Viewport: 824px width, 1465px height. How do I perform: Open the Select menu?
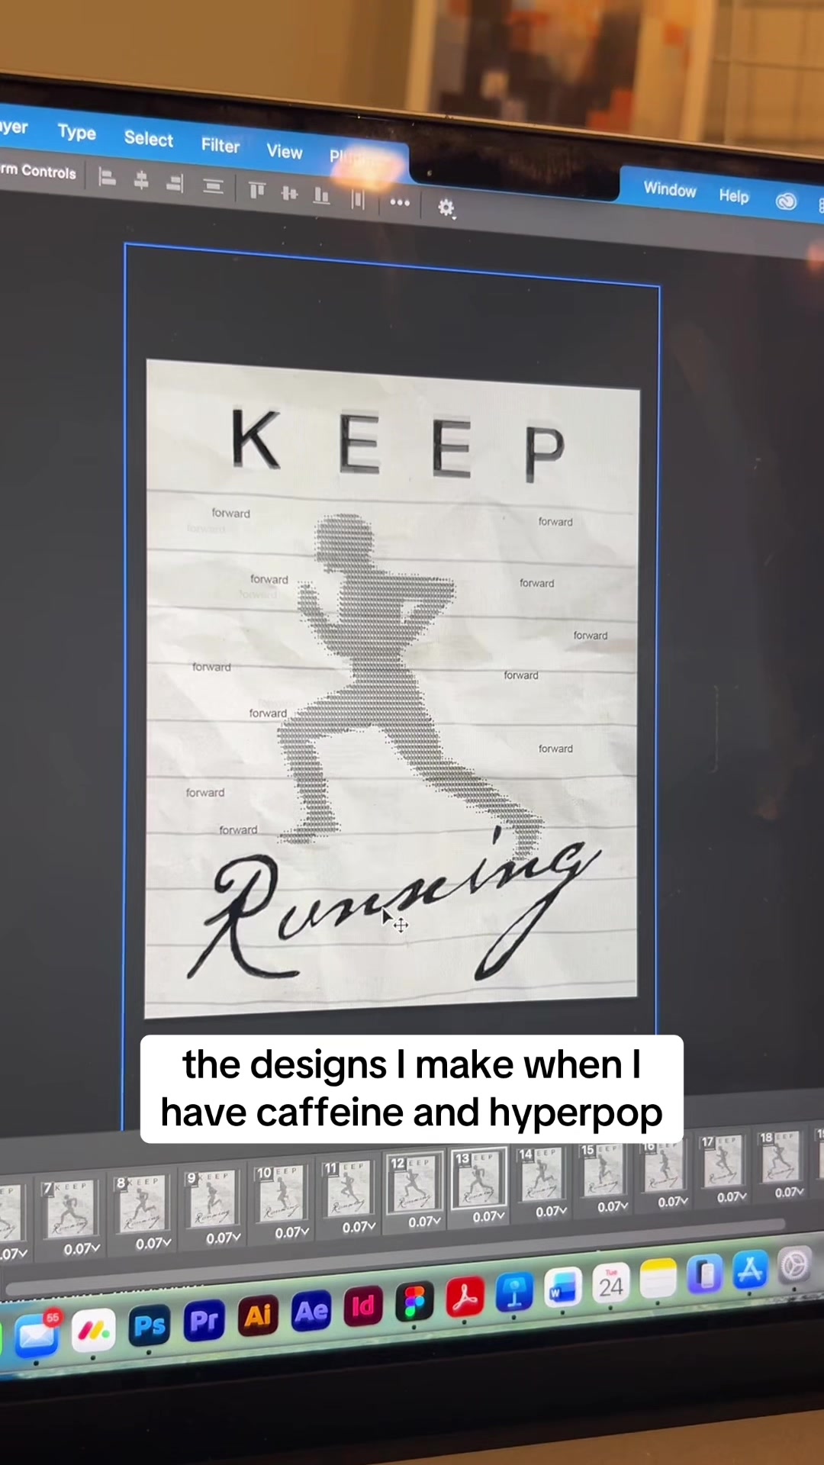[149, 139]
